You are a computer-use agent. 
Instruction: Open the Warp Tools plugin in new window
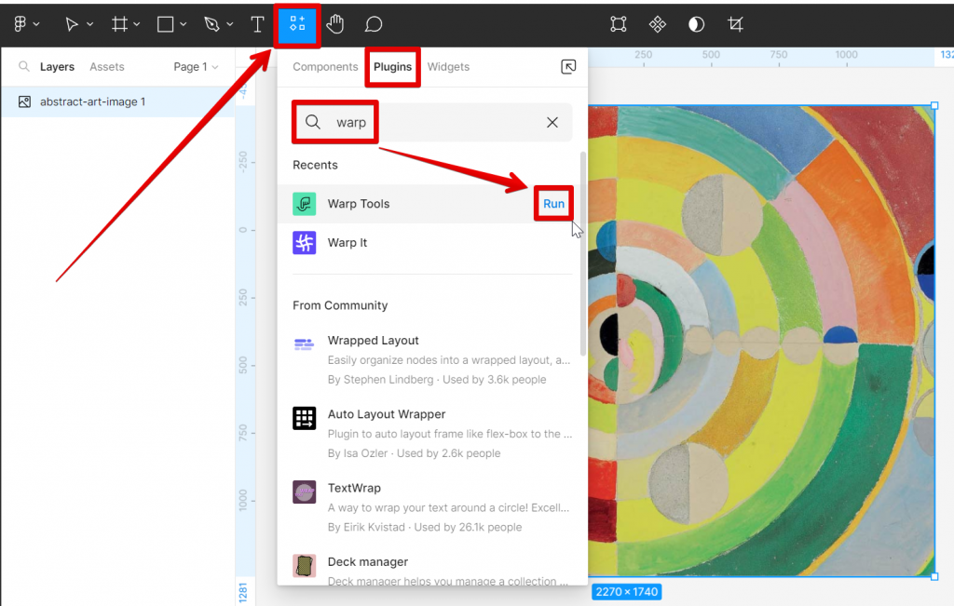(x=568, y=66)
